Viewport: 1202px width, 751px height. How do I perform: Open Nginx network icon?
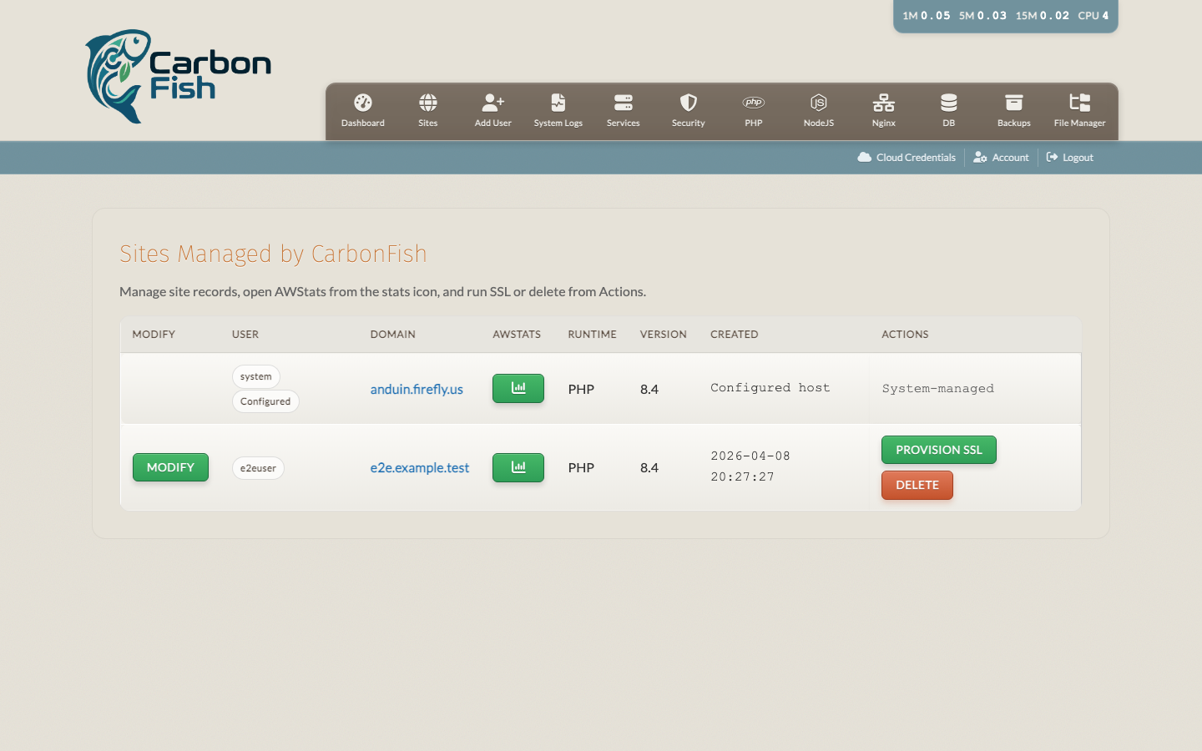point(883,103)
